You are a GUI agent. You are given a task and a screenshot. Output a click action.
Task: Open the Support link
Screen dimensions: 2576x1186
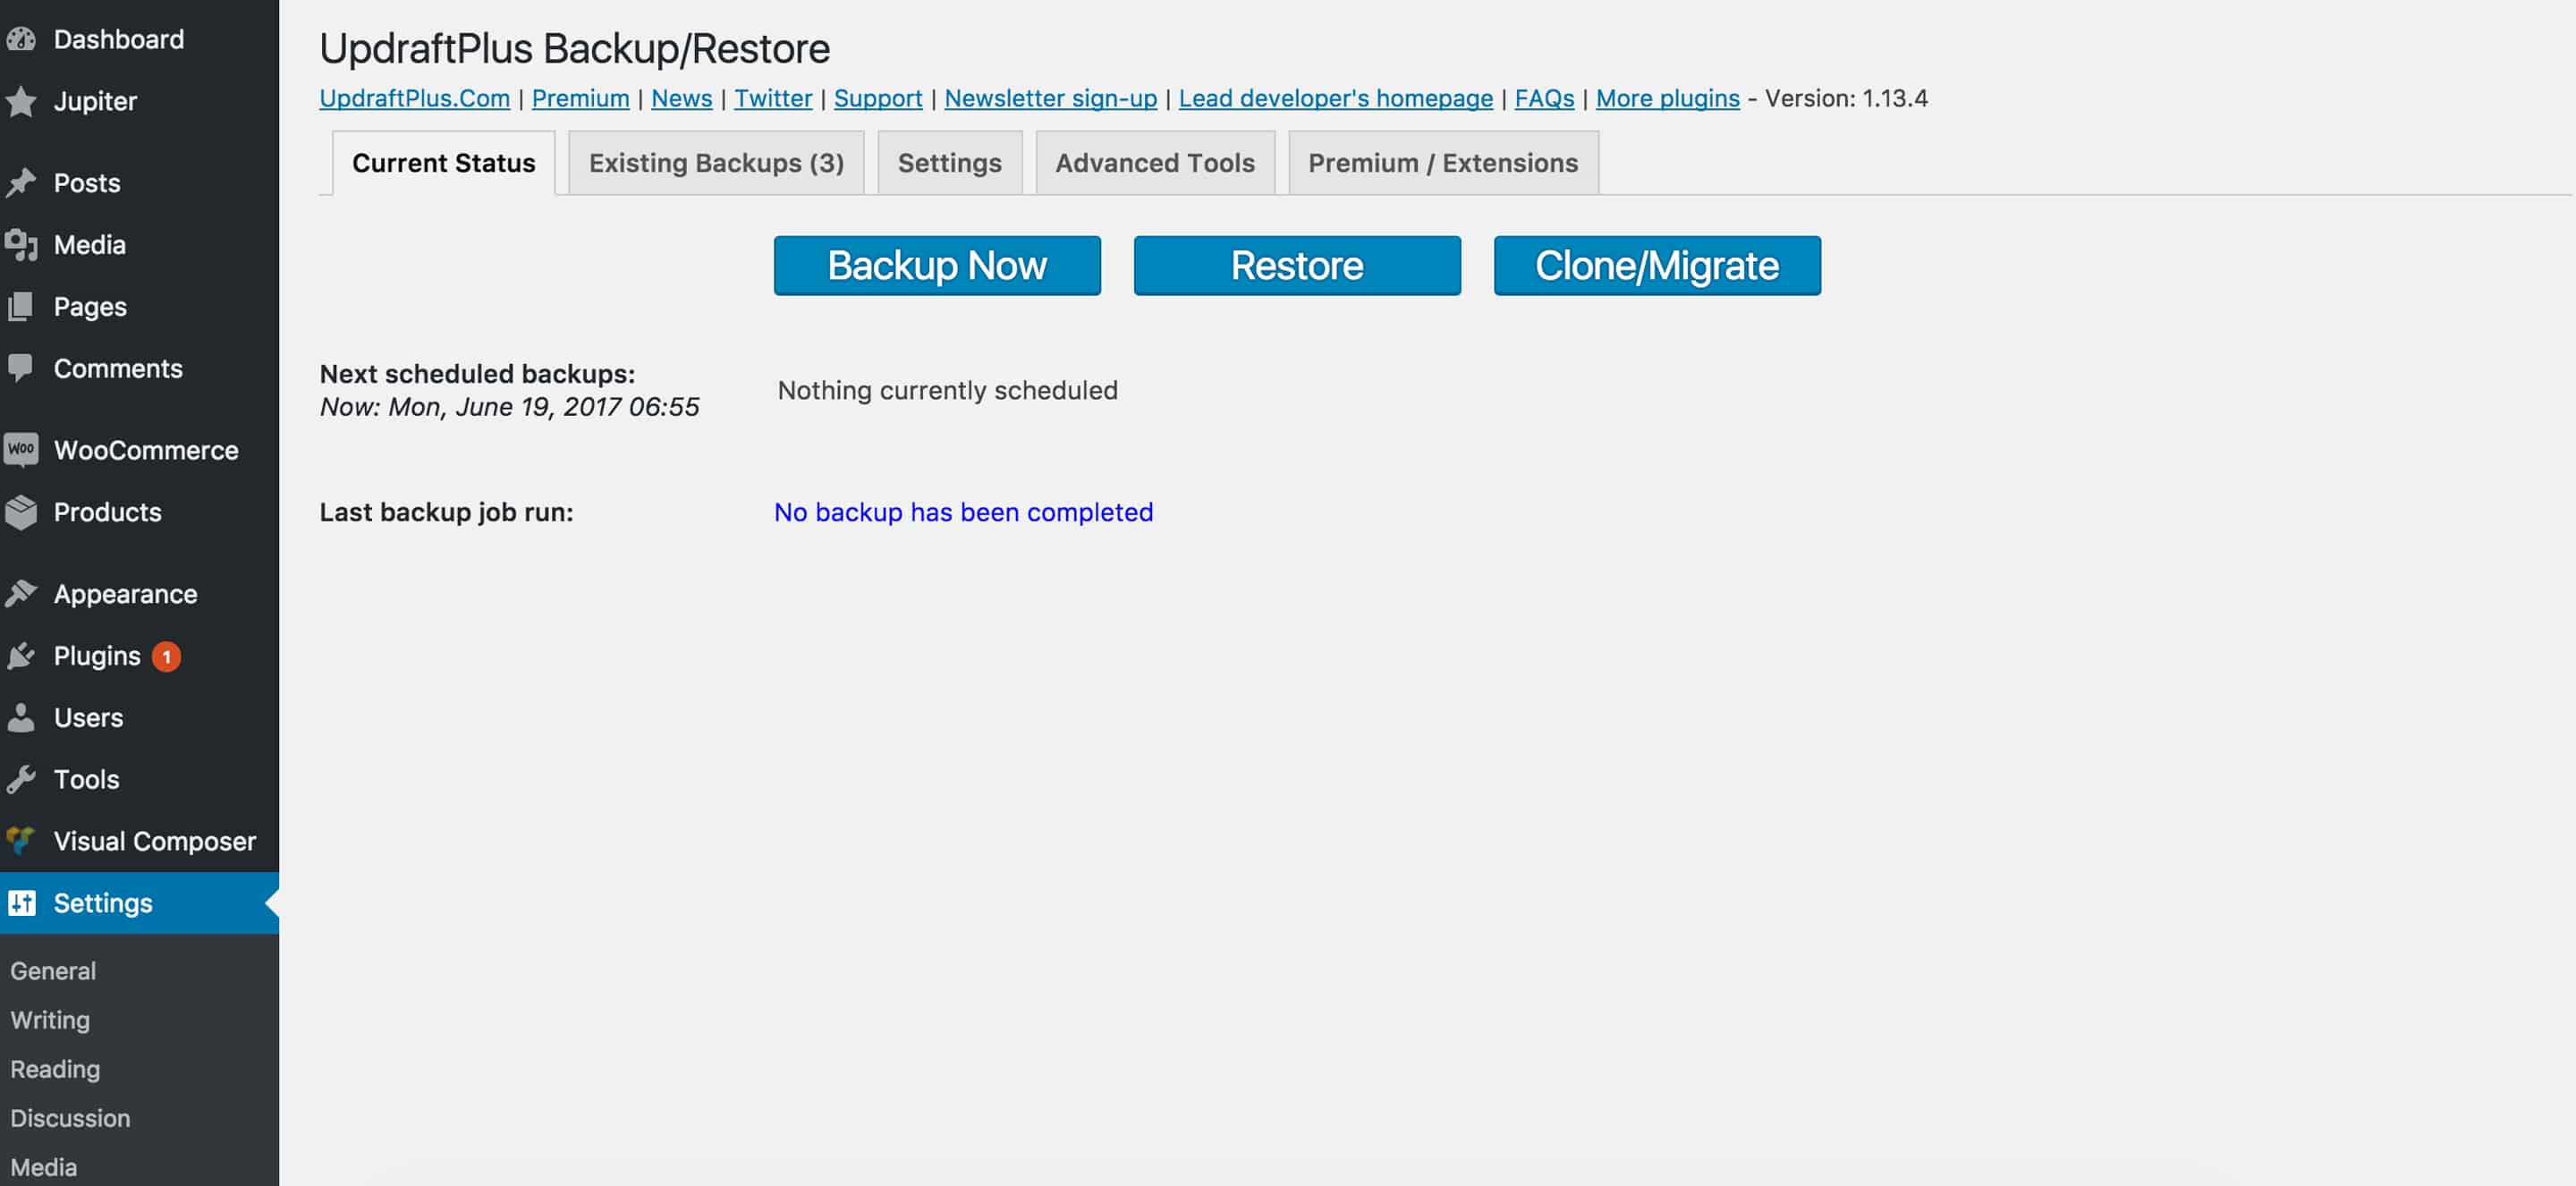[878, 98]
